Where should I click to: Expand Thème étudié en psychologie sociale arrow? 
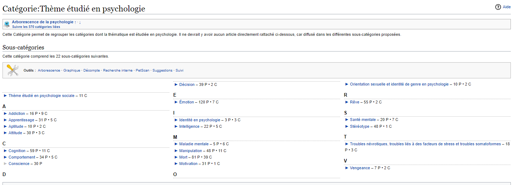coord(5,96)
